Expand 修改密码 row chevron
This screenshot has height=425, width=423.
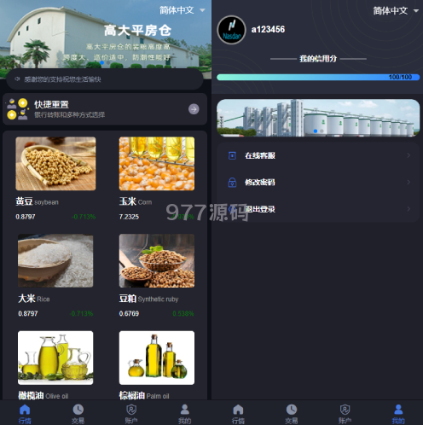(409, 182)
